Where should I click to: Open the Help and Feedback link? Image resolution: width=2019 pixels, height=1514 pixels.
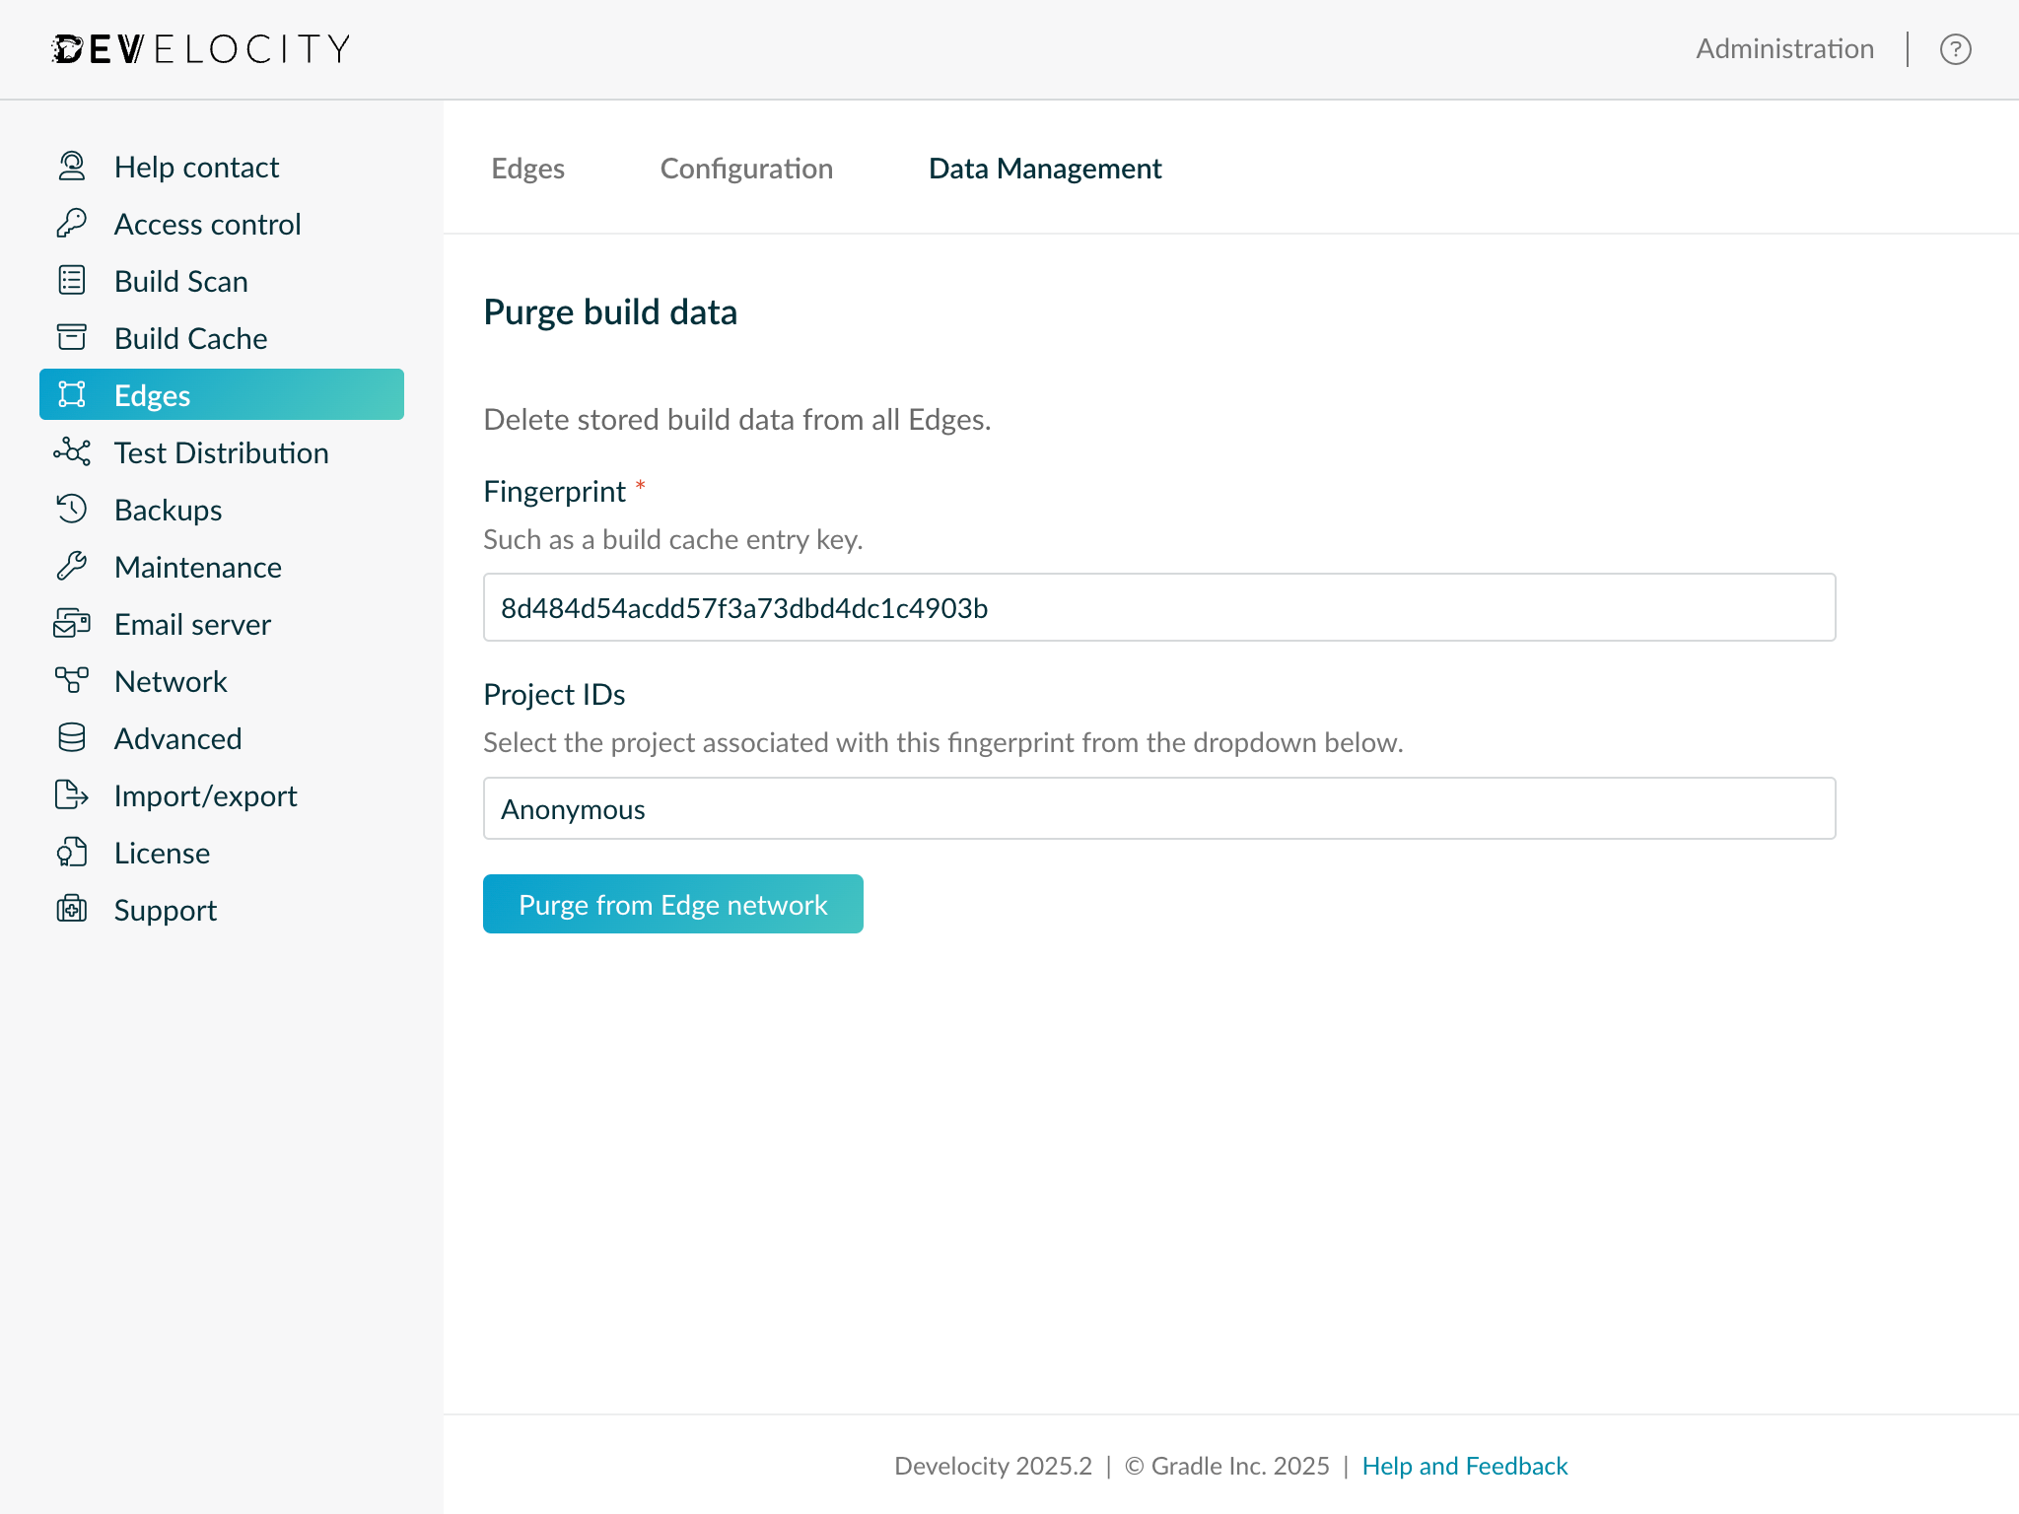click(1464, 1466)
